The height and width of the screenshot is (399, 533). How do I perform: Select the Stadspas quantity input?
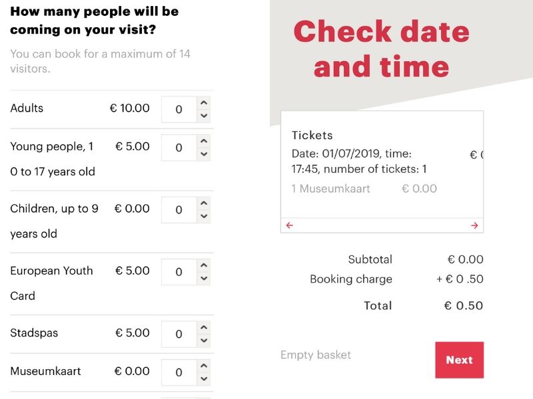pos(179,334)
